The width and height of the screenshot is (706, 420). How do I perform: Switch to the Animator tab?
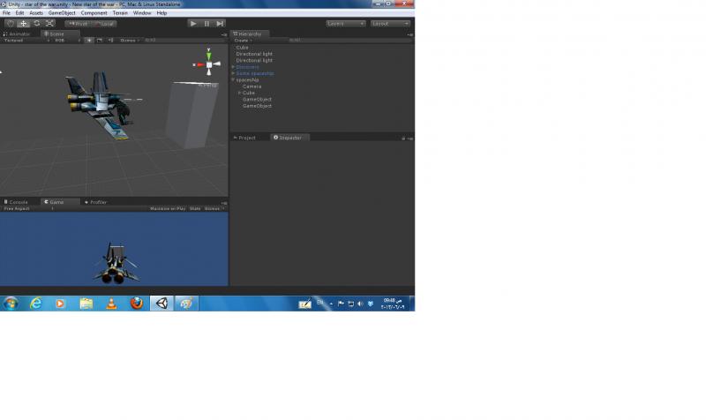point(17,34)
